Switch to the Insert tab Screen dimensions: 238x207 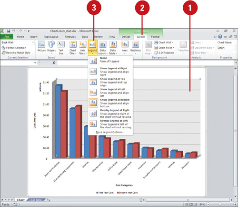coord(34,37)
